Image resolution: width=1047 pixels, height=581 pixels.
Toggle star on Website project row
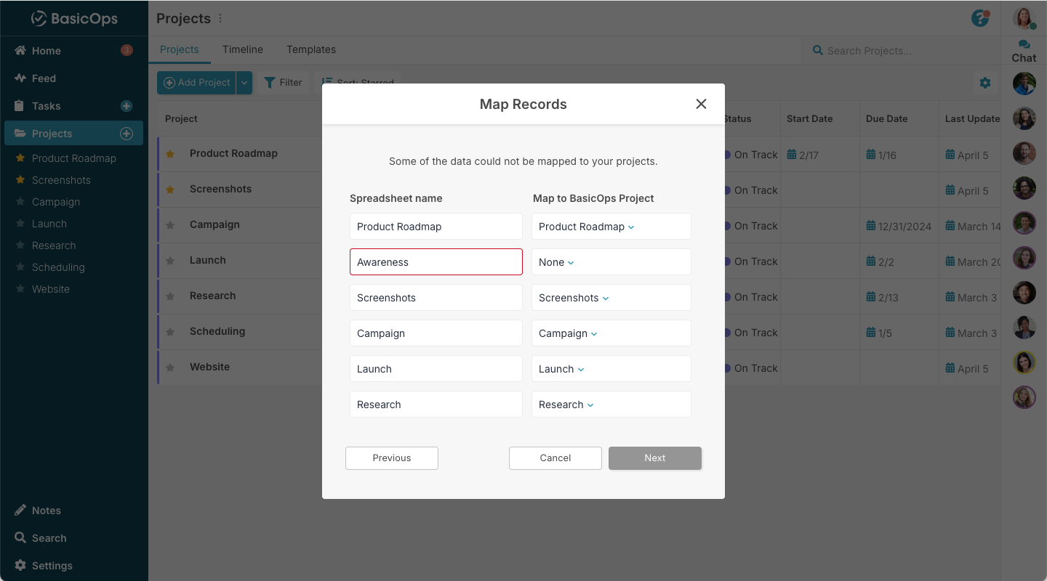pyautogui.click(x=170, y=367)
